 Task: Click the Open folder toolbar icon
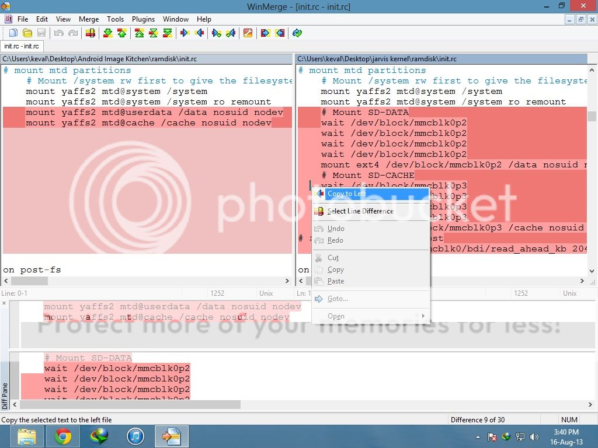click(27, 33)
